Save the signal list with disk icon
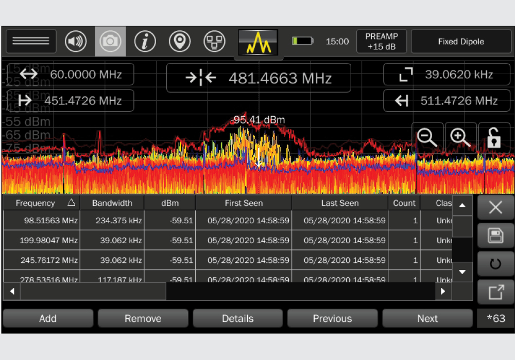515x360 pixels. pyautogui.click(x=495, y=236)
